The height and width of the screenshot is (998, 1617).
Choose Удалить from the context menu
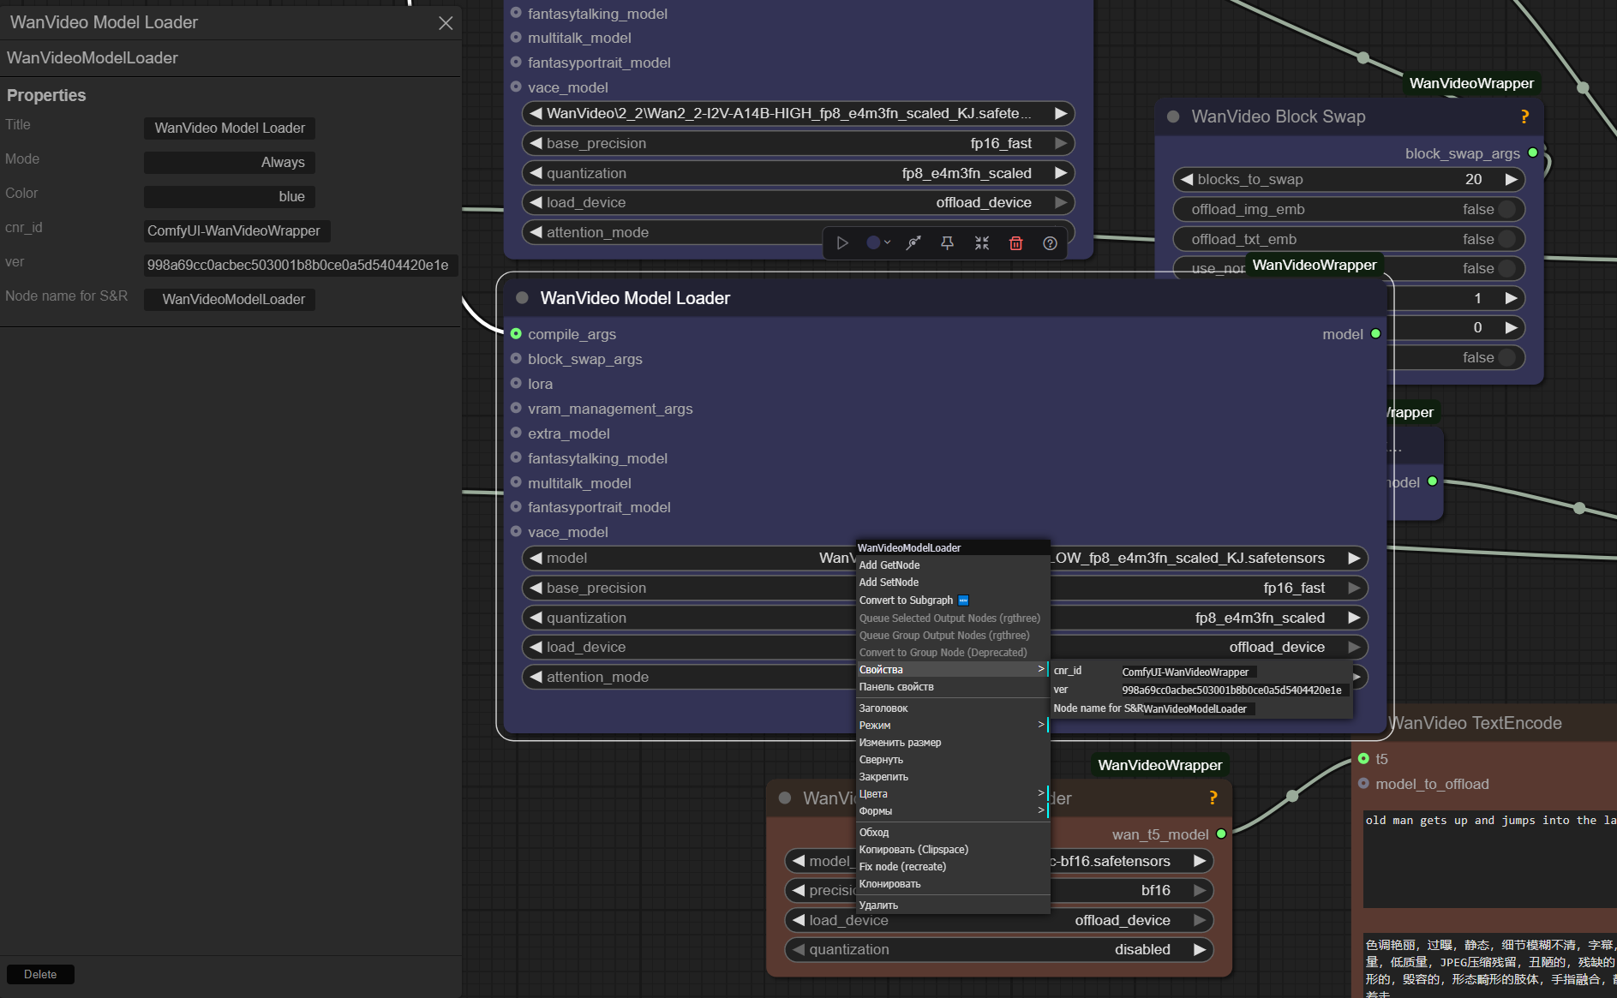[x=953, y=905]
